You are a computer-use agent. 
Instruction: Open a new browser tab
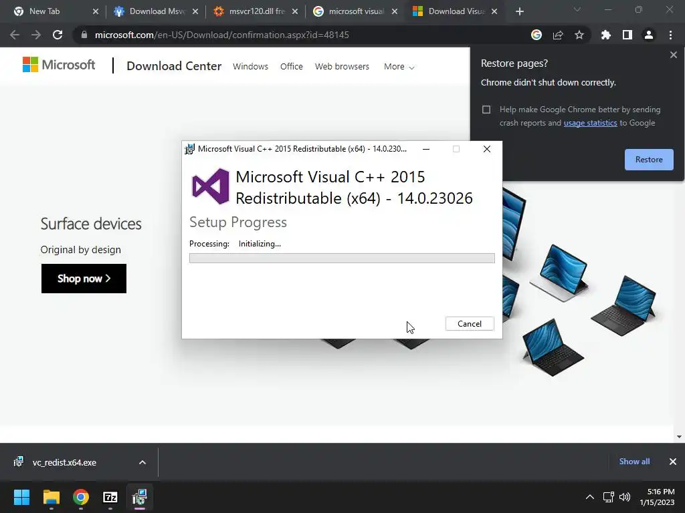coord(519,12)
